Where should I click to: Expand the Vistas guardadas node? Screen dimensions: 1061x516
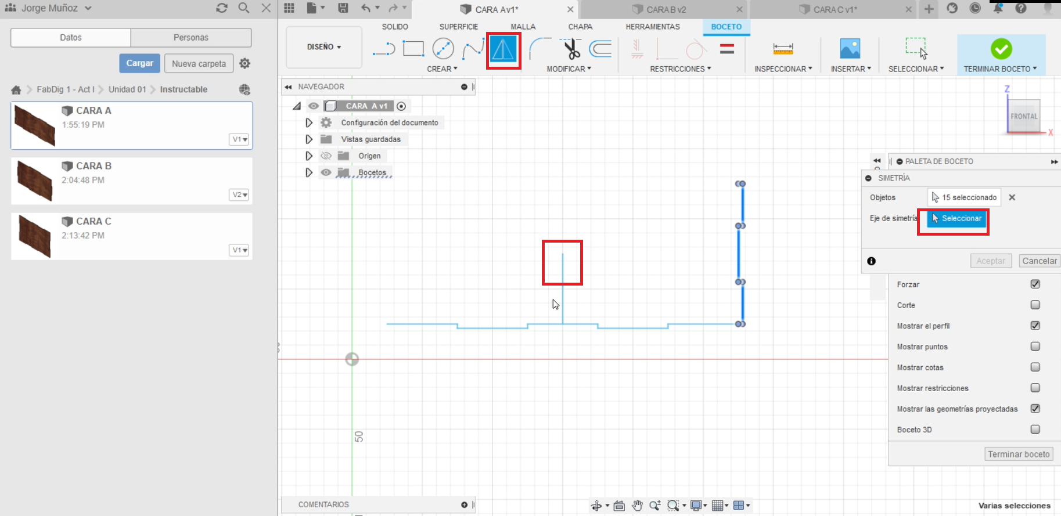coord(309,139)
